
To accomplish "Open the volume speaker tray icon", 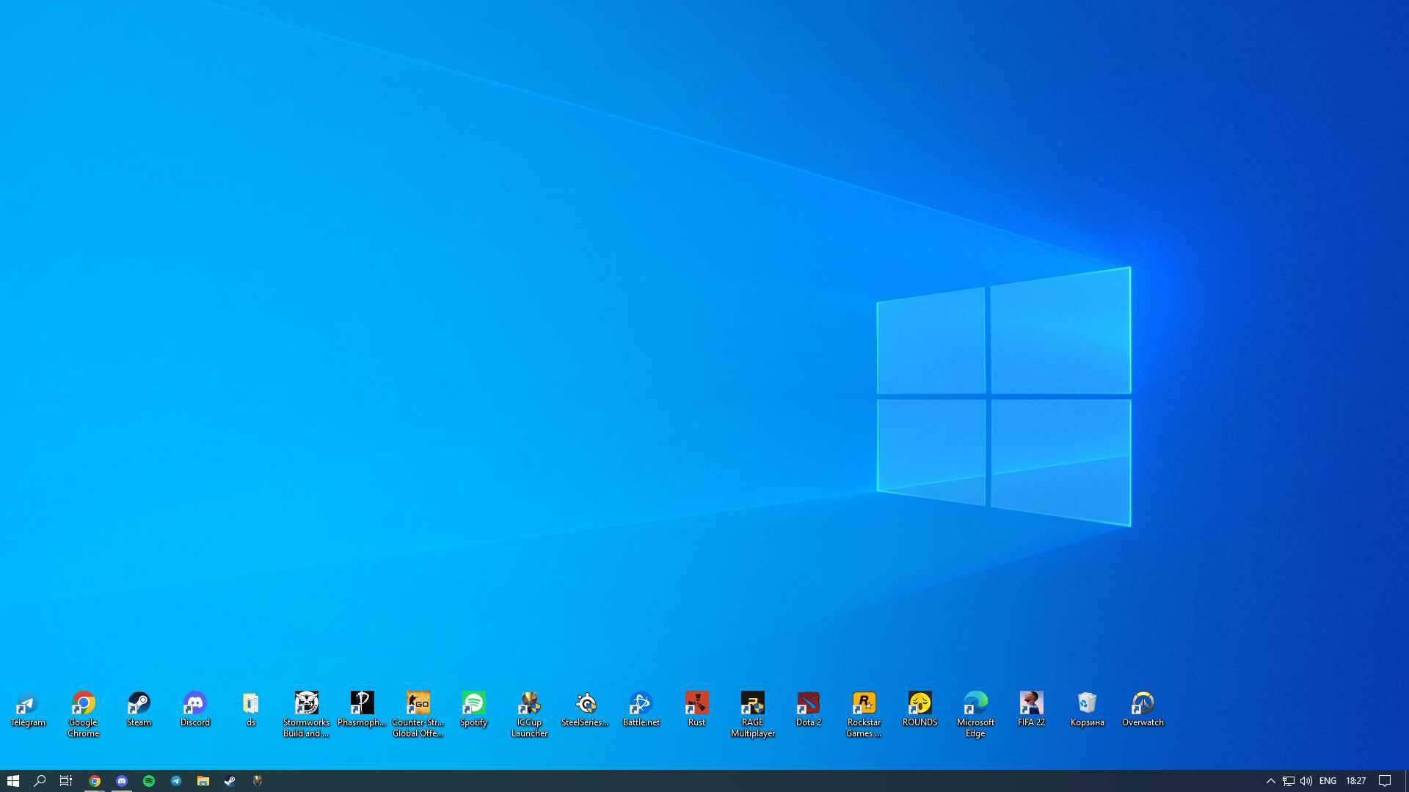I will tap(1306, 781).
